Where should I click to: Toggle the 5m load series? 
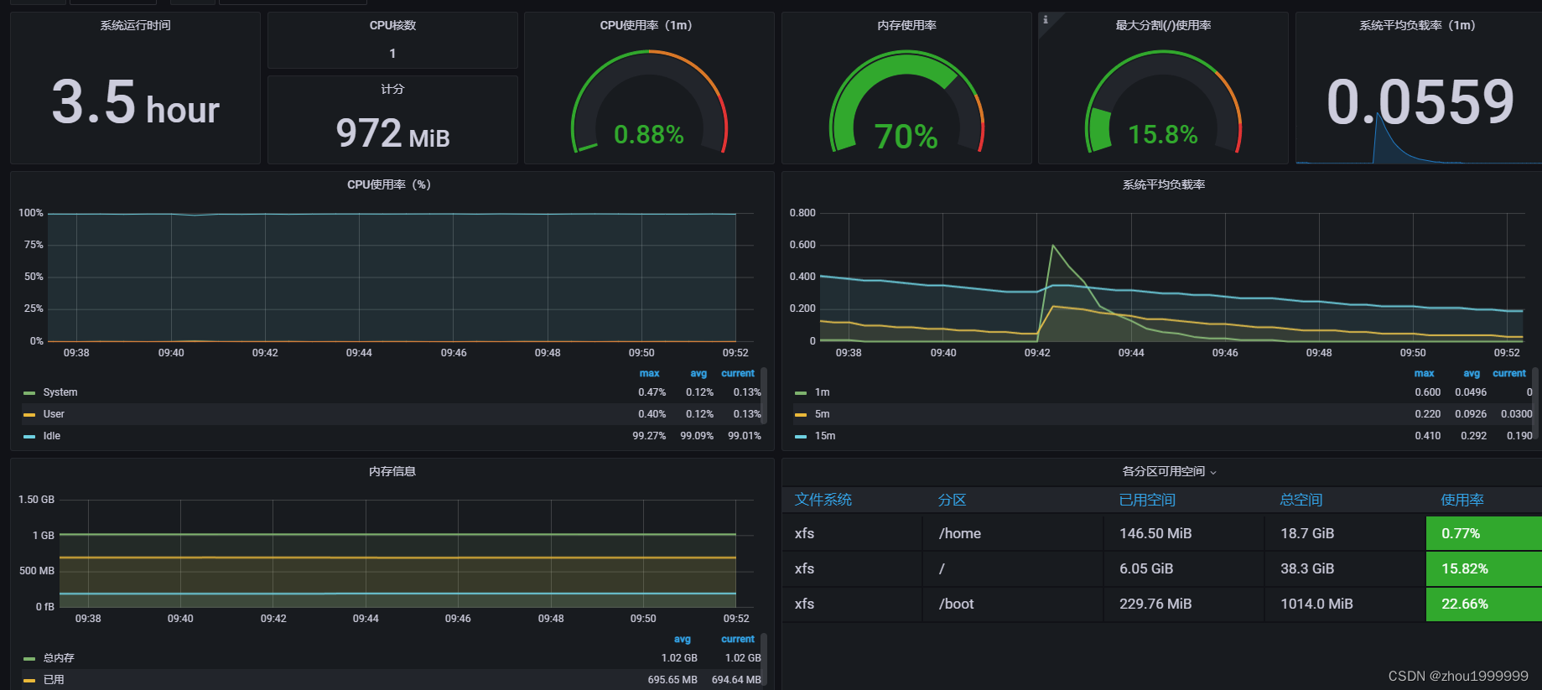click(822, 414)
